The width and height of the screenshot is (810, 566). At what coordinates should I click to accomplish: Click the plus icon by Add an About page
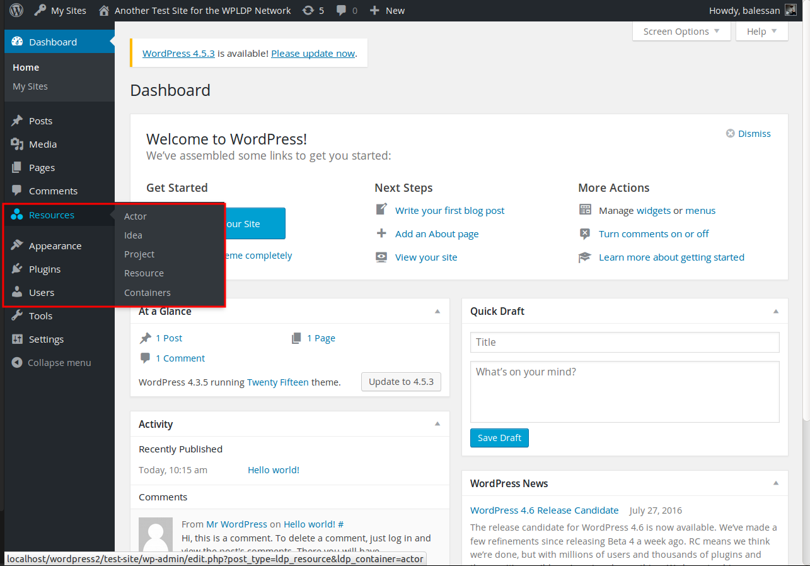(x=381, y=233)
